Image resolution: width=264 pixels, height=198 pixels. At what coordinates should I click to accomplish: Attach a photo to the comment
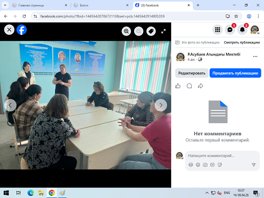tap(205, 165)
